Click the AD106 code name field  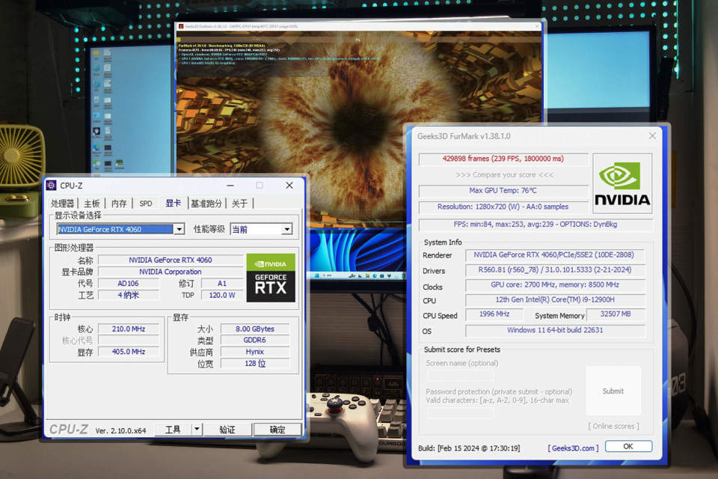(x=128, y=284)
